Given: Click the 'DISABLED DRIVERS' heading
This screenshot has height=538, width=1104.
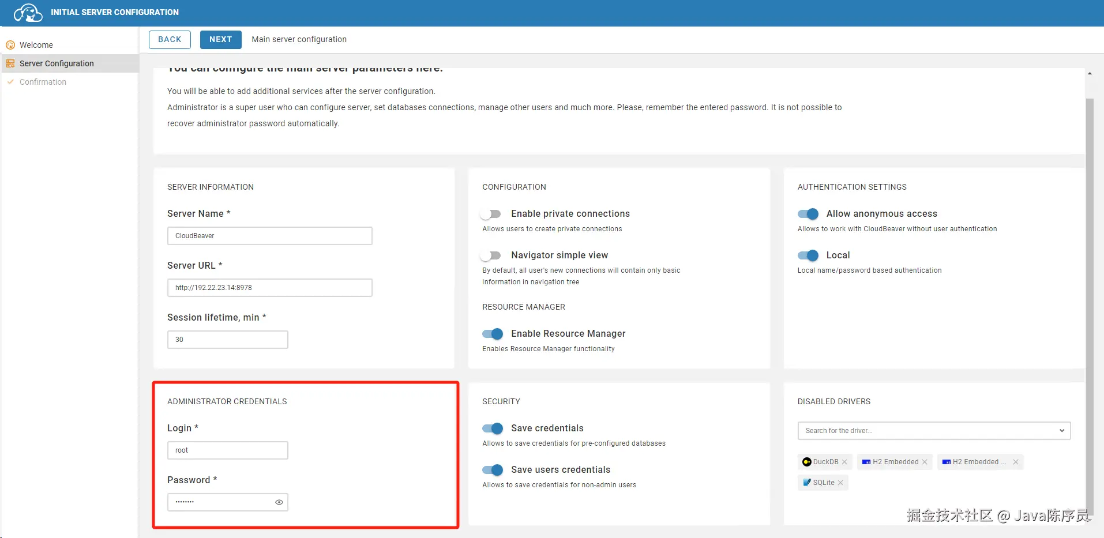Looking at the screenshot, I should click(x=834, y=401).
